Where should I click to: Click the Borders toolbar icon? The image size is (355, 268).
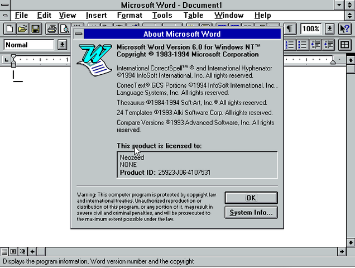(344, 45)
